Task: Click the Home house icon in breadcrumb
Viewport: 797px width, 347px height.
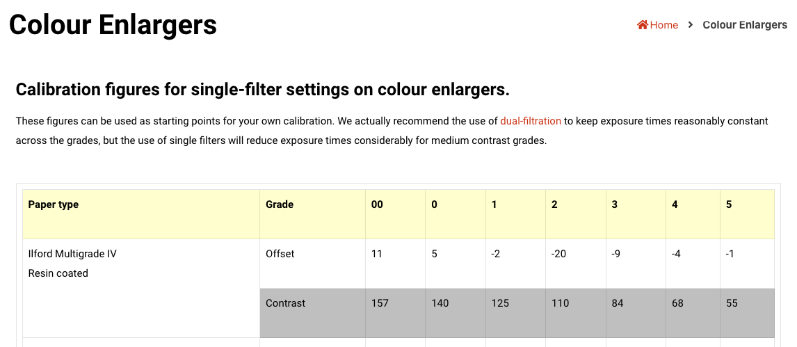Action: click(x=643, y=25)
